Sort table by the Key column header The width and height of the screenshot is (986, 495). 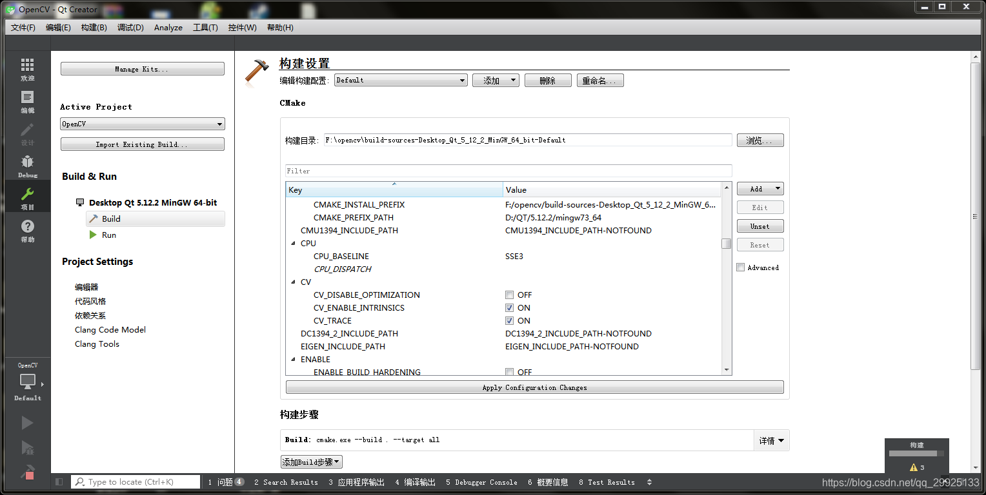click(x=394, y=189)
